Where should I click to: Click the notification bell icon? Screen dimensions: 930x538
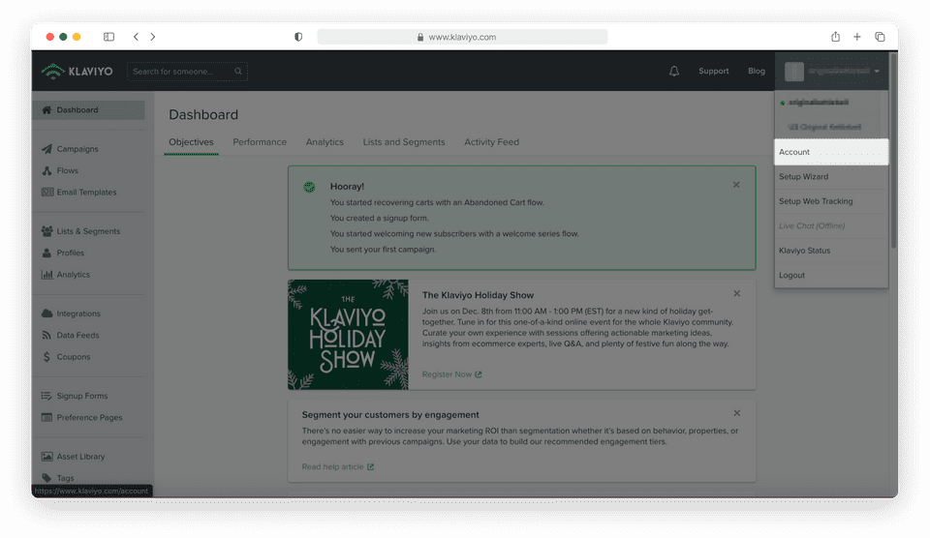pyautogui.click(x=674, y=71)
